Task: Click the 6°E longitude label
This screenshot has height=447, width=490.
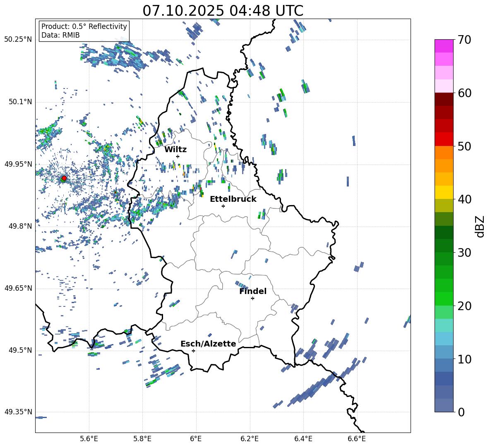Action: pos(196,439)
